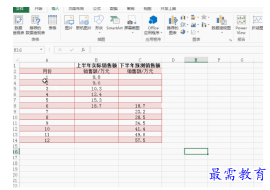
Task: Expand the bar chart dropdown arrow
Action: coord(198,17)
